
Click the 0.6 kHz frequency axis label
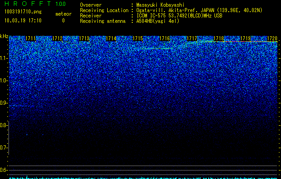[x=4, y=170]
